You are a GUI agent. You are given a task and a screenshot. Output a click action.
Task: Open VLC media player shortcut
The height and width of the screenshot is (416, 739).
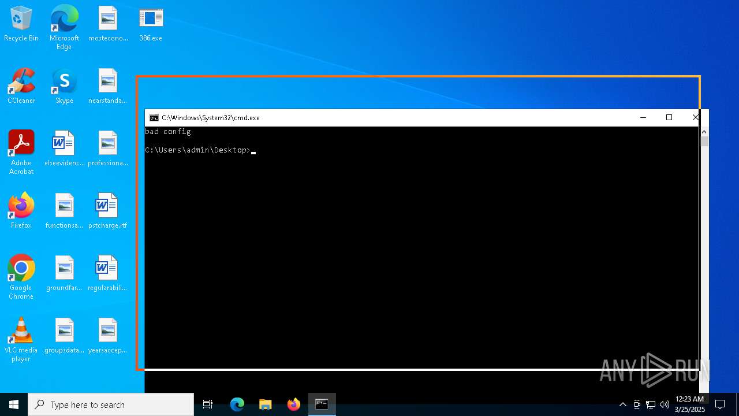click(x=21, y=340)
